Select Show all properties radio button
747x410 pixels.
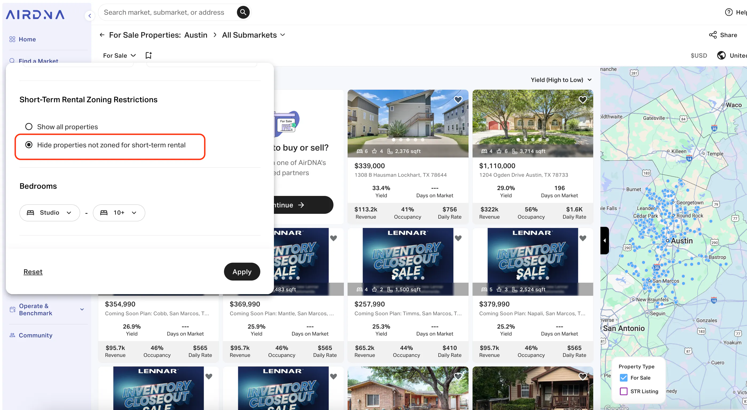click(29, 127)
